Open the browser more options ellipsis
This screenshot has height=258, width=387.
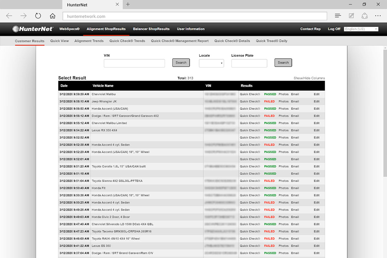378,16
